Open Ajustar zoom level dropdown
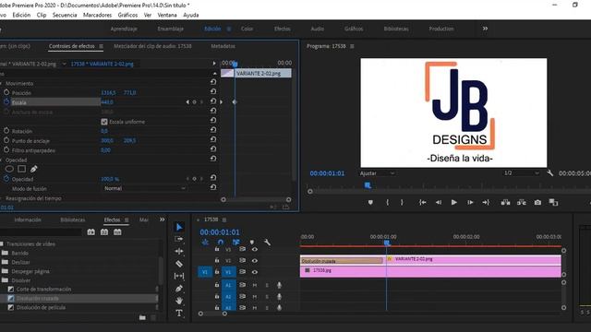The image size is (591, 332). pyautogui.click(x=377, y=173)
